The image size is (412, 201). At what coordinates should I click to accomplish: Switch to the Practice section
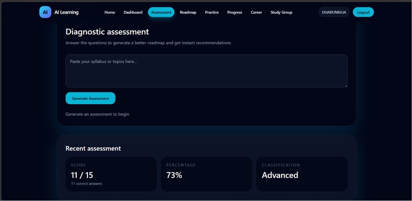click(x=212, y=12)
